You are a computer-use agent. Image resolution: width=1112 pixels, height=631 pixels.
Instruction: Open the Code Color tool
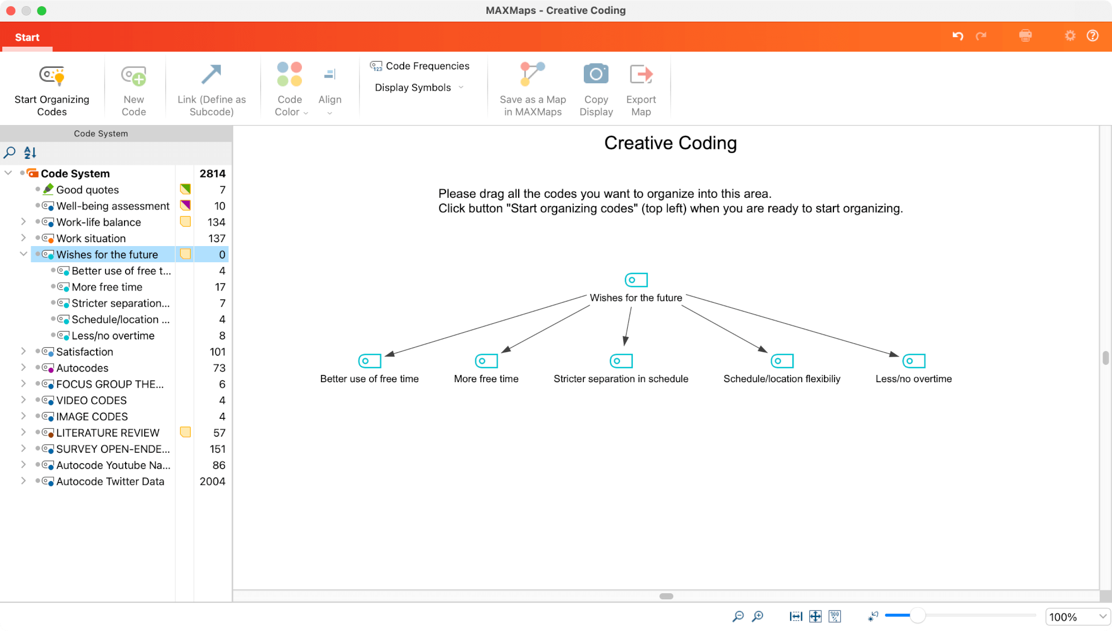point(289,89)
